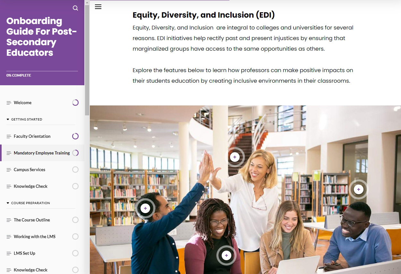The image size is (401, 274).
Task: Toggle the hamburger menu icon
Action: (98, 7)
